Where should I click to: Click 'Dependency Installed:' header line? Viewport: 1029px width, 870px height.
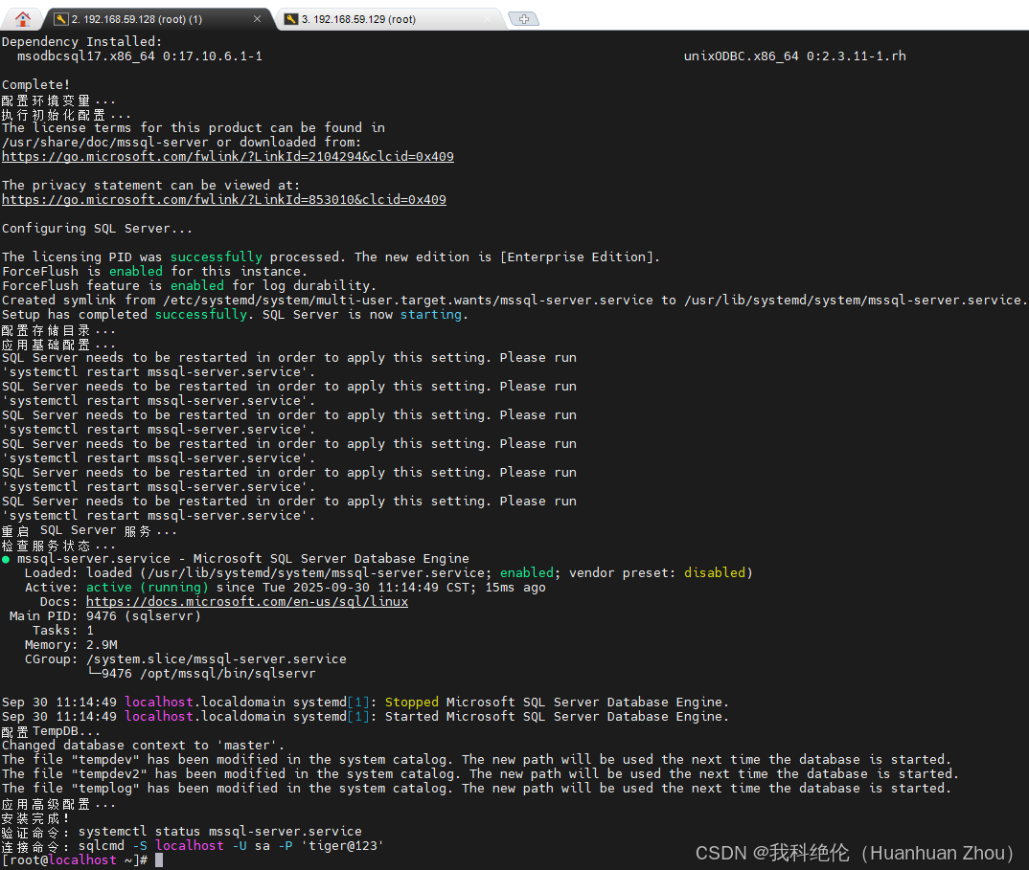tap(82, 42)
